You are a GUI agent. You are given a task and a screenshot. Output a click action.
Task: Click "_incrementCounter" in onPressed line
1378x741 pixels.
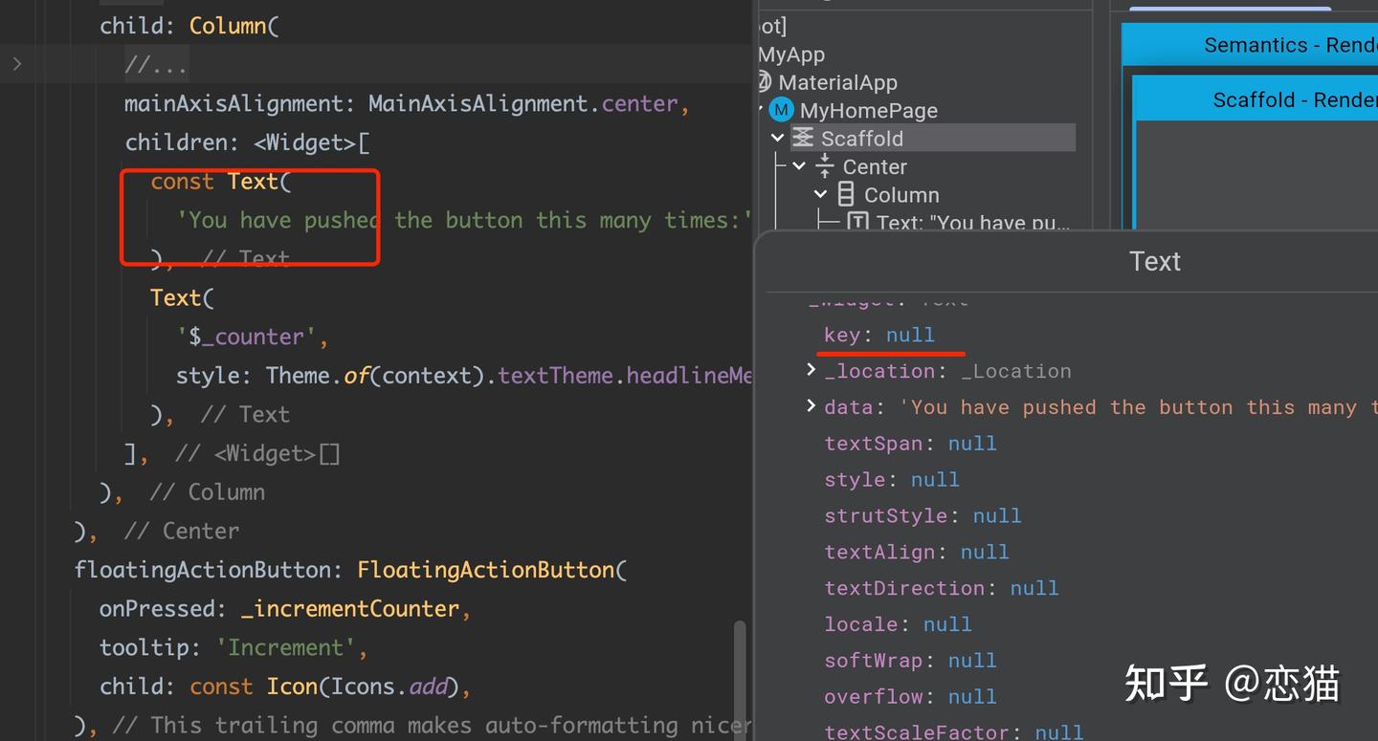[x=350, y=609]
